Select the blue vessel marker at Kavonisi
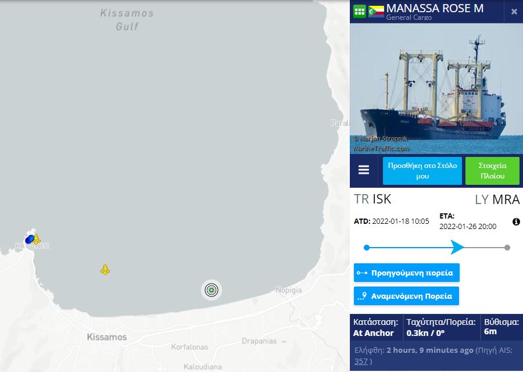523x372 pixels. coord(30,239)
